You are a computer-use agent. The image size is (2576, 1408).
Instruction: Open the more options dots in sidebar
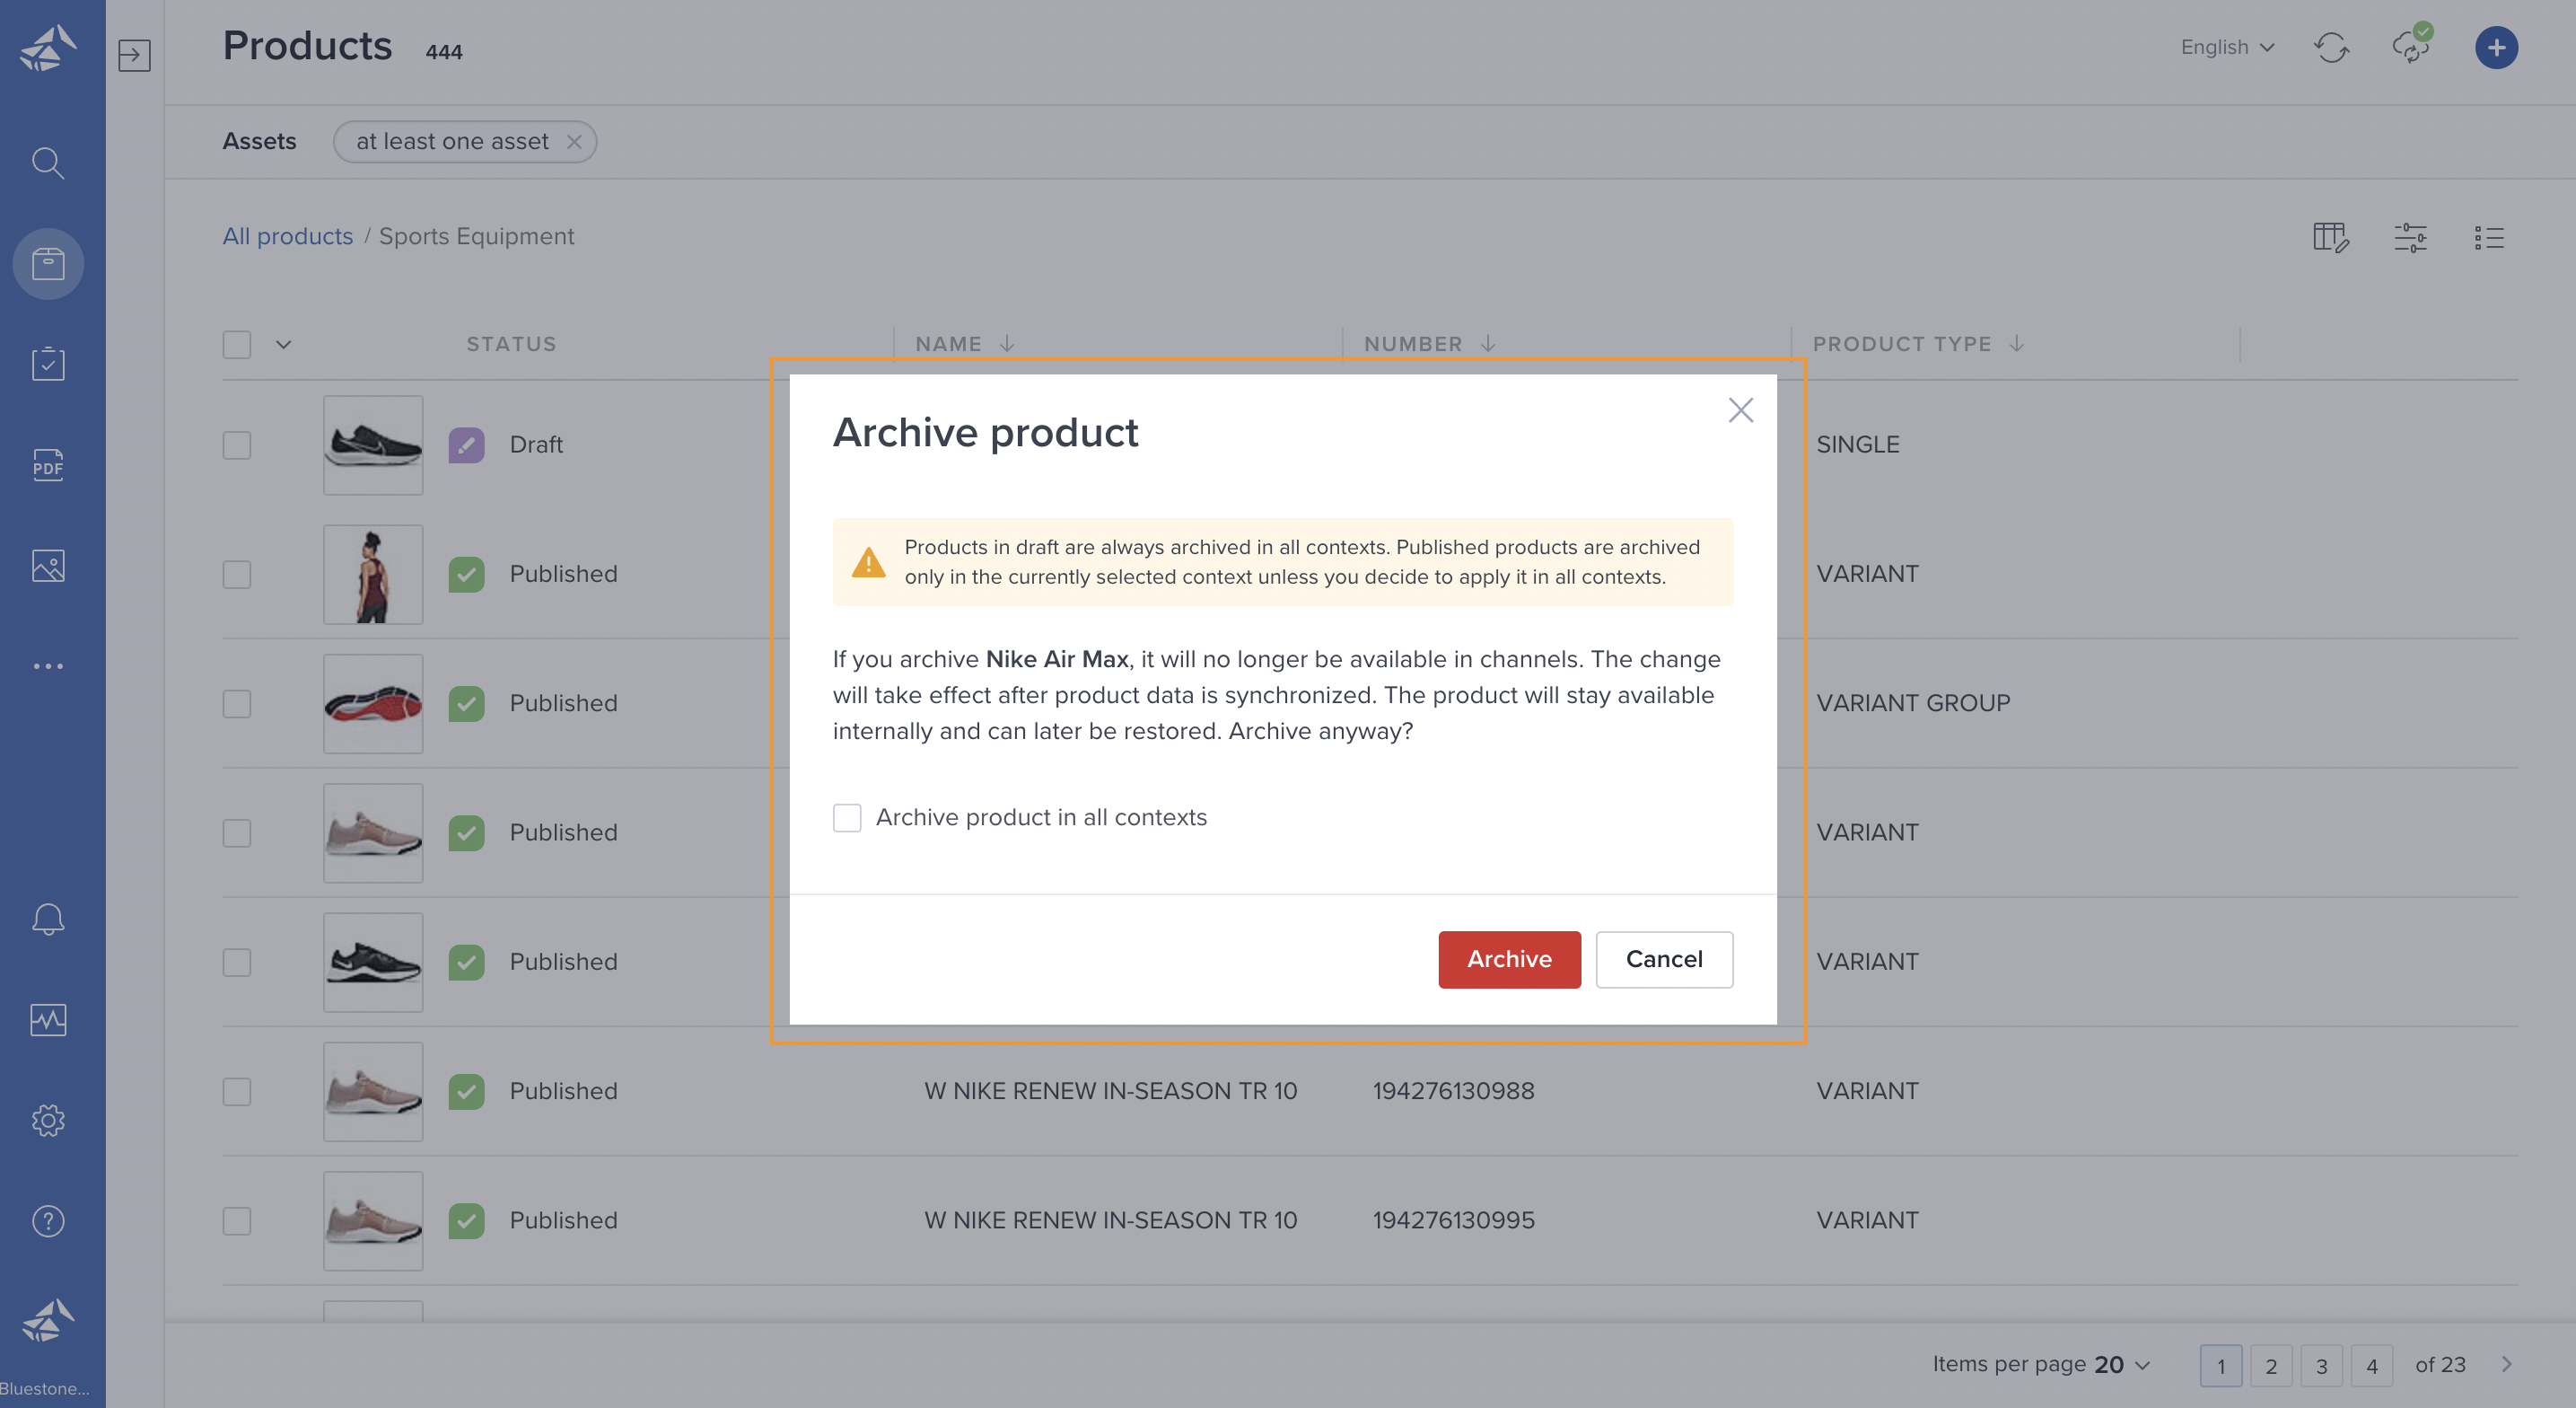48,665
